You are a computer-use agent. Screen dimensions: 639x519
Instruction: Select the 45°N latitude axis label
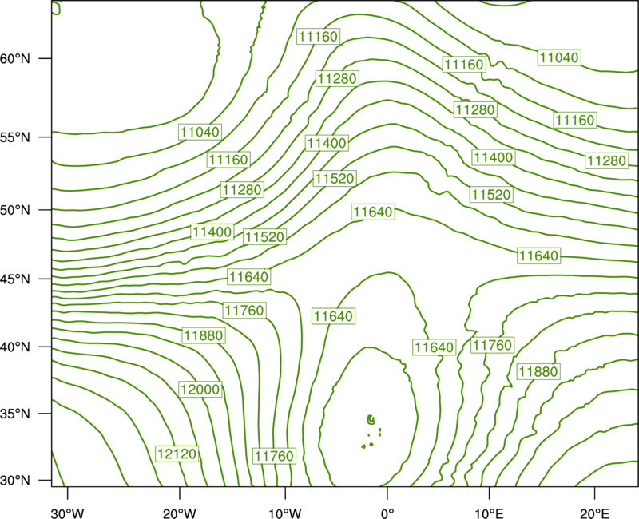coord(15,279)
